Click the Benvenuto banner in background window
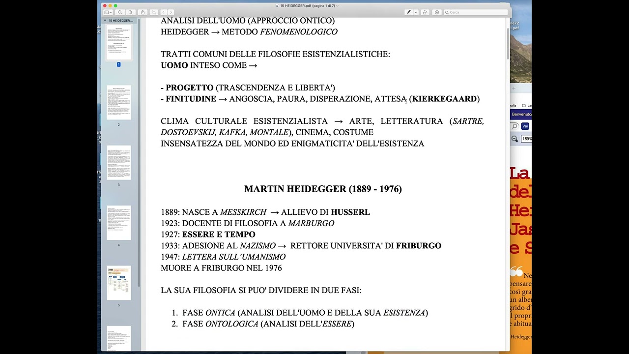629x354 pixels. [521, 114]
